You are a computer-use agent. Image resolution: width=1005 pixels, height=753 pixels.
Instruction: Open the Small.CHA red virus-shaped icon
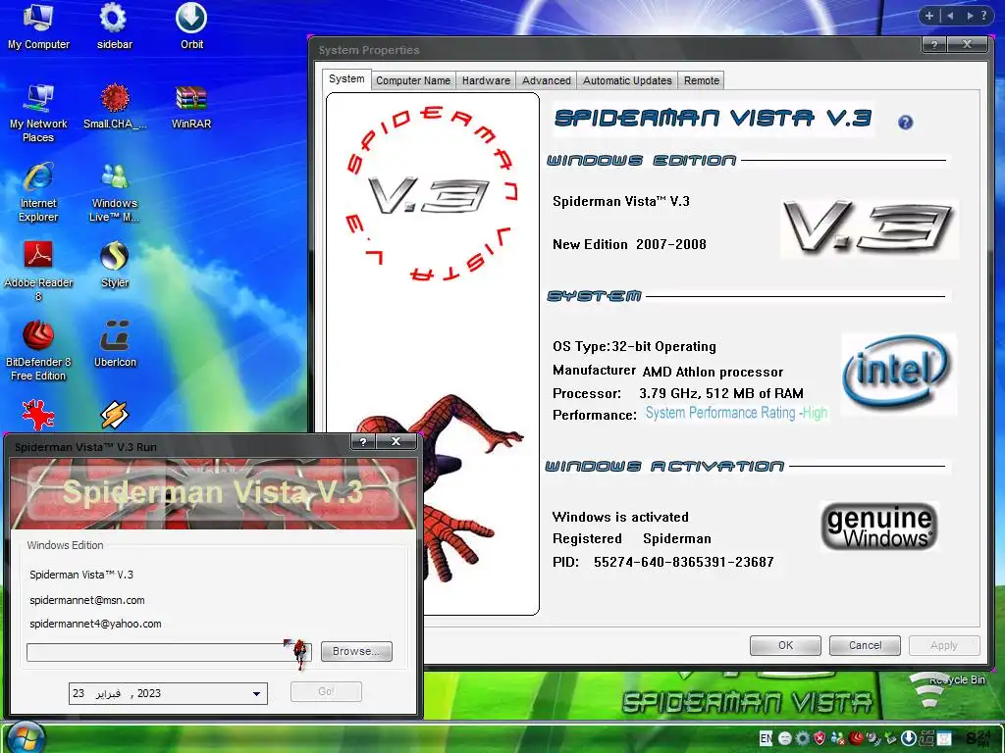115,106
